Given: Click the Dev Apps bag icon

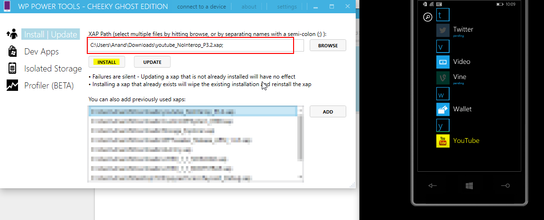Looking at the screenshot, I should 12,51.
